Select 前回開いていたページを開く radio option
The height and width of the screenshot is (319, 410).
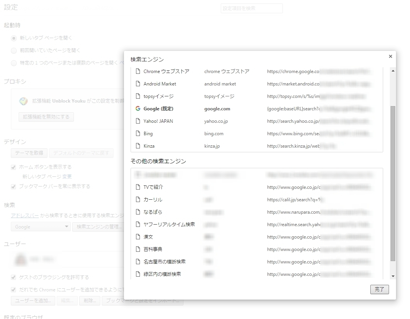click(x=14, y=51)
